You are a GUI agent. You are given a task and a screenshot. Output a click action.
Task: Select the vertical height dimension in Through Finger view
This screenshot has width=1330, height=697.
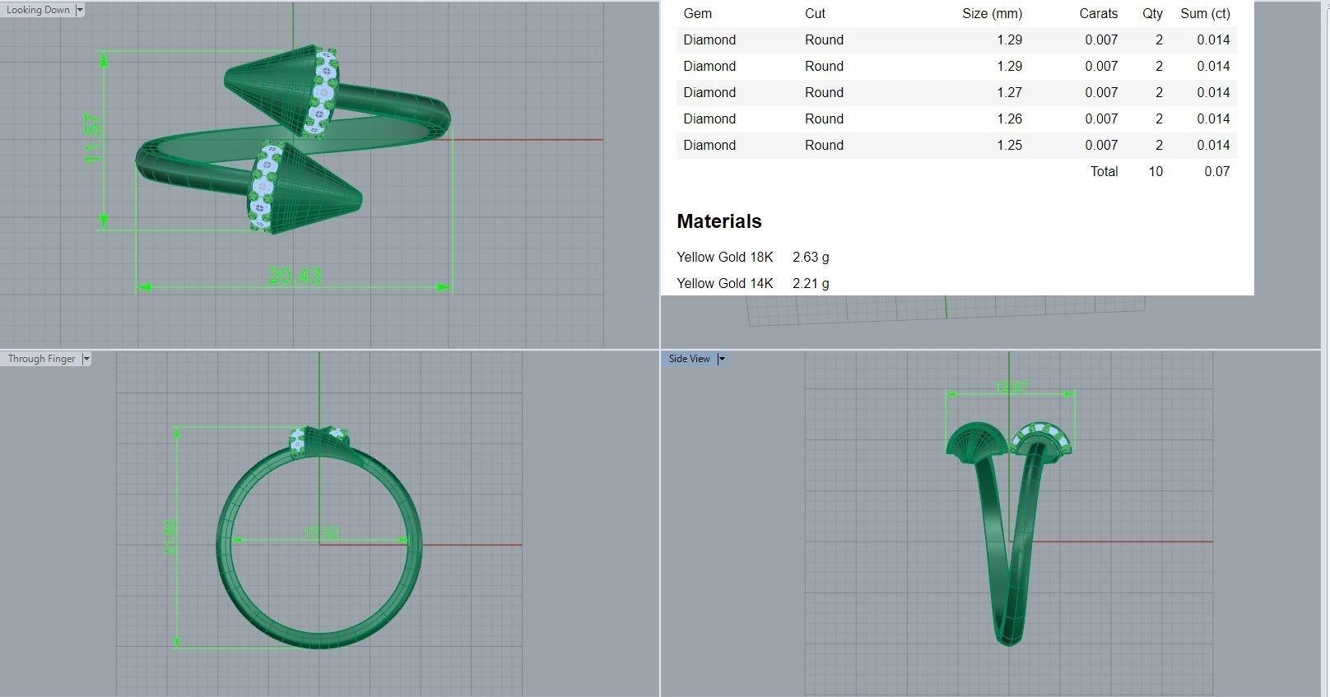(x=171, y=537)
